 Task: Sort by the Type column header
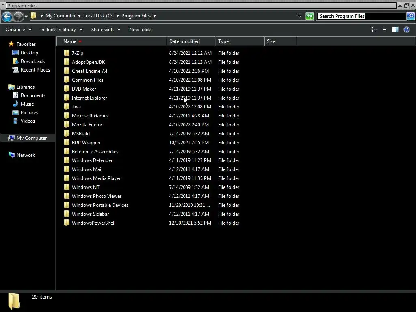pyautogui.click(x=240, y=41)
